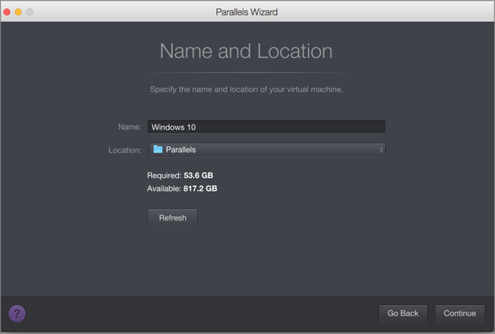Click the gray zoom window button
495x334 pixels.
(30, 12)
